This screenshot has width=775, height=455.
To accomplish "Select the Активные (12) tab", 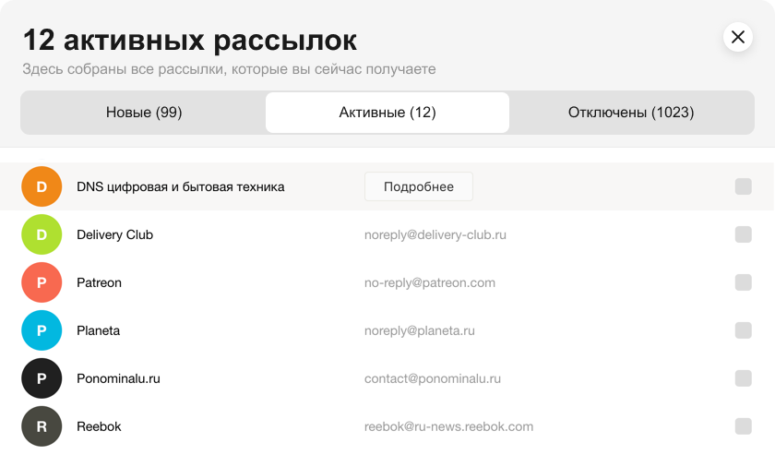I will [387, 113].
